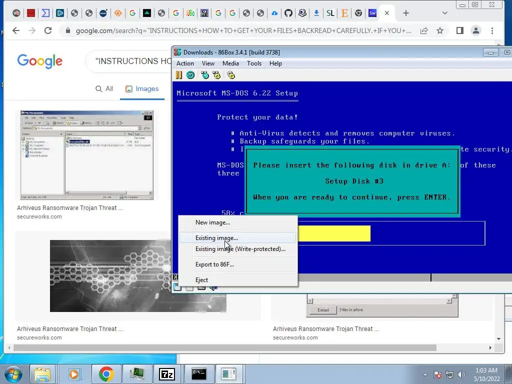Click the 86Box toolbar icon right of reset
512x384 pixels.
pos(204,75)
